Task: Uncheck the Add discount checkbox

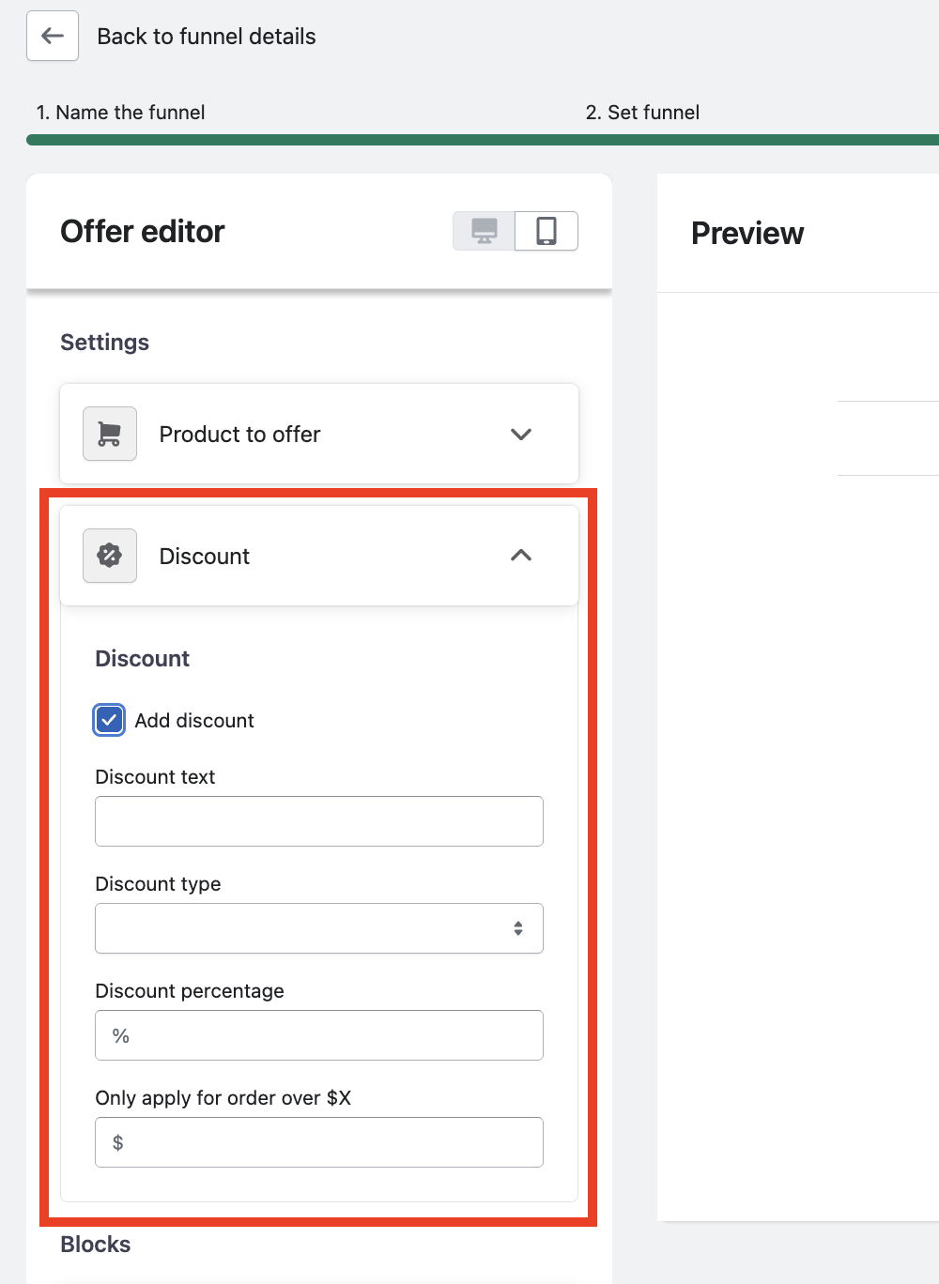Action: (110, 720)
